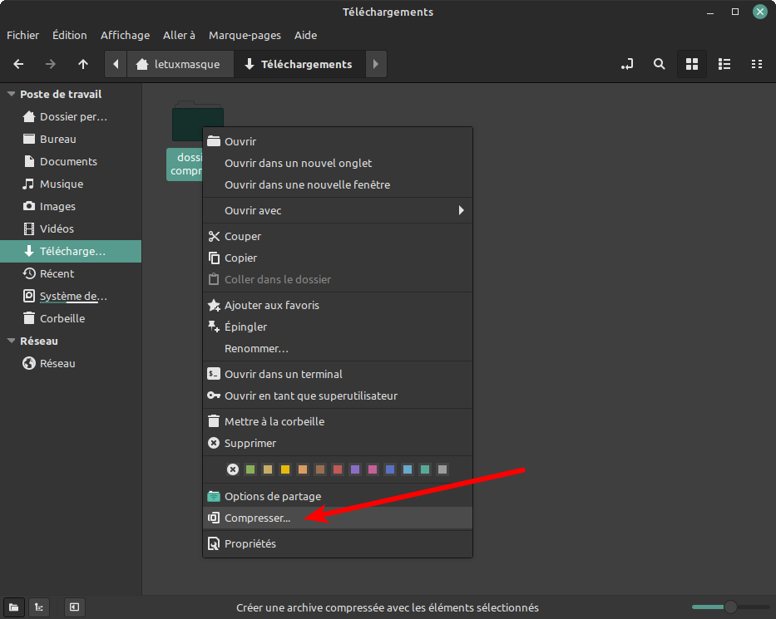Click Compresser… in the context menu
Image resolution: width=776 pixels, height=619 pixels.
(338, 518)
